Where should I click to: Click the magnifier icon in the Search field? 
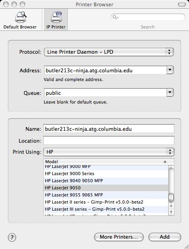pyautogui.click(x=115, y=17)
